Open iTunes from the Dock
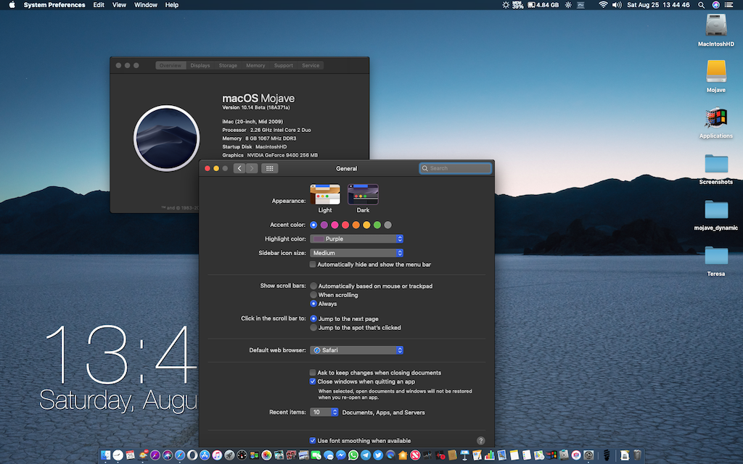Image resolution: width=743 pixels, height=464 pixels. pyautogui.click(x=217, y=455)
